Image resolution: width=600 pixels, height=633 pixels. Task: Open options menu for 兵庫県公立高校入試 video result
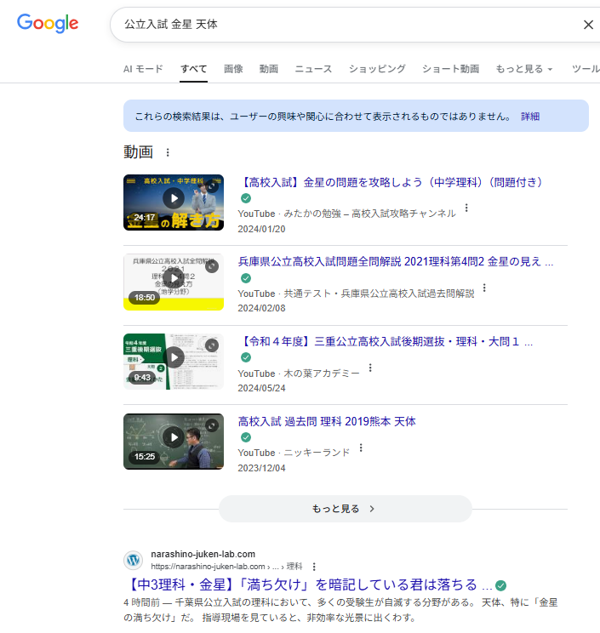click(484, 288)
